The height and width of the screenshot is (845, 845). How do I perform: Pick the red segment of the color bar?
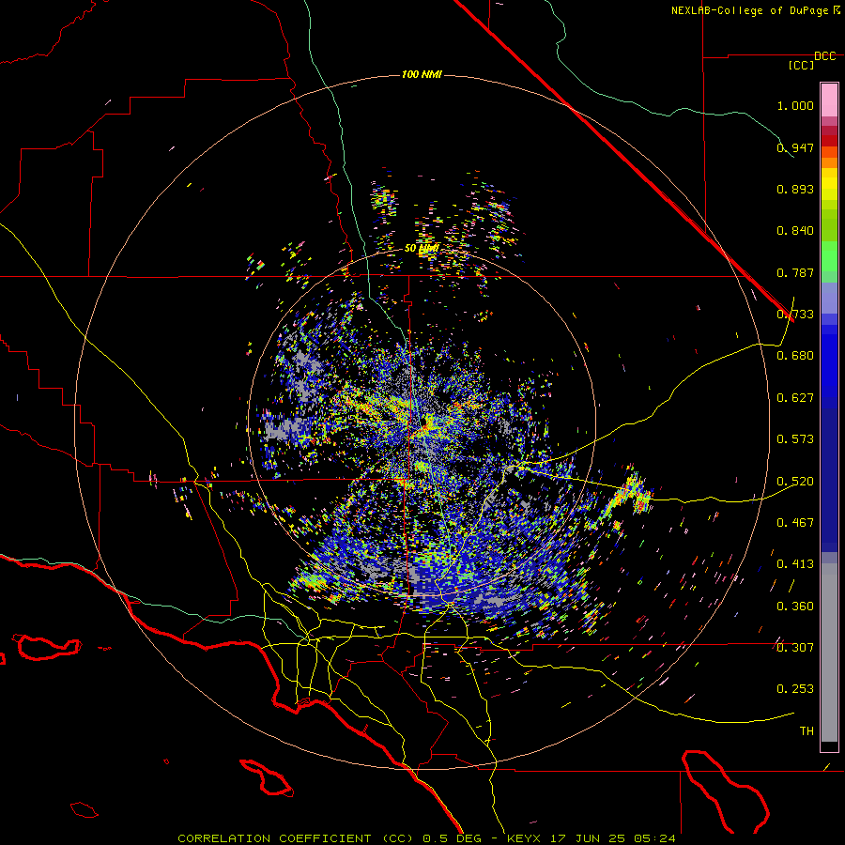point(829,140)
